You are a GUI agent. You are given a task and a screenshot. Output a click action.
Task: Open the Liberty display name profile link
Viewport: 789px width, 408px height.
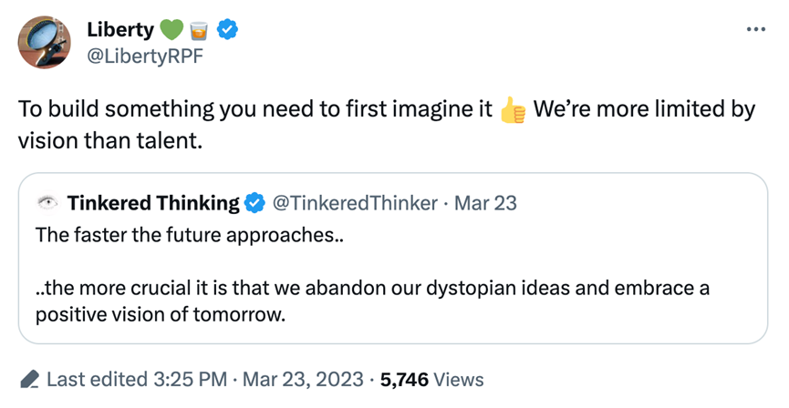click(x=120, y=30)
